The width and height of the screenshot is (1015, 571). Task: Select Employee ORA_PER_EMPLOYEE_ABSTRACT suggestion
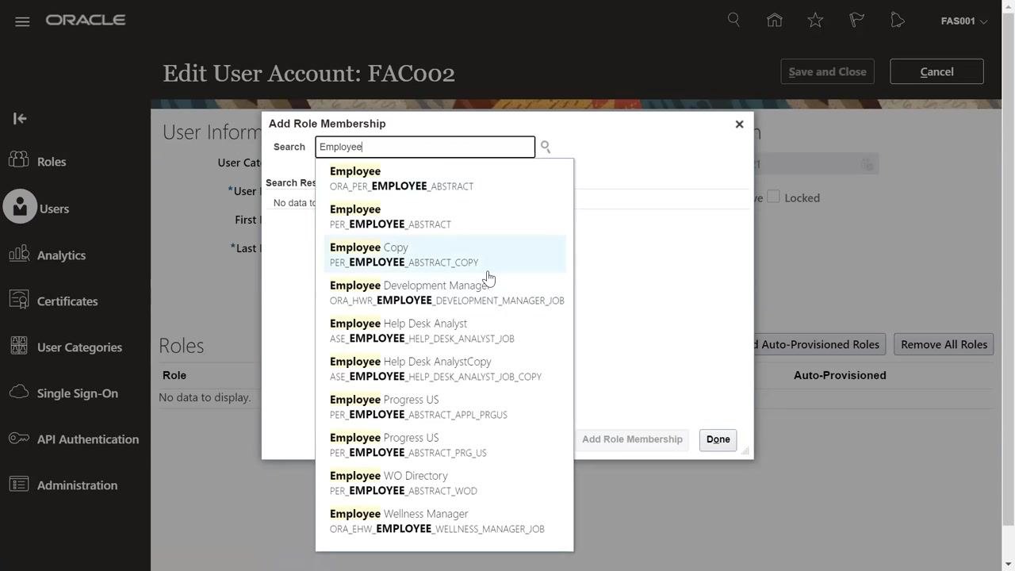pos(444,178)
